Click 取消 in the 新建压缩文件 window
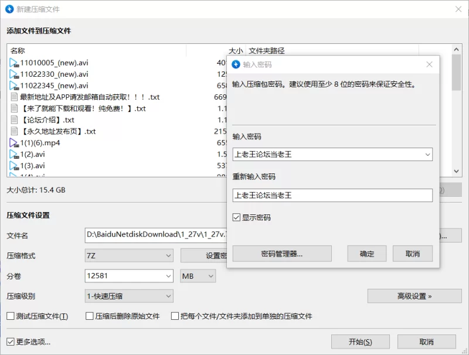Viewport: 469px width, 355px height. (x=427, y=342)
